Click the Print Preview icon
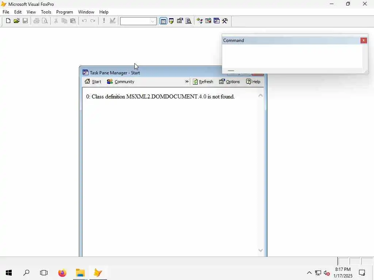The image size is (374, 280). tap(45, 21)
